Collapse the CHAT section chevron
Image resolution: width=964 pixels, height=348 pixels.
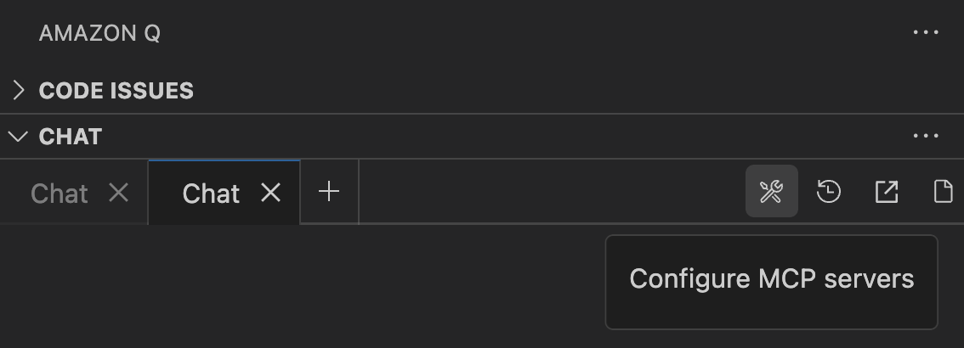pos(19,137)
